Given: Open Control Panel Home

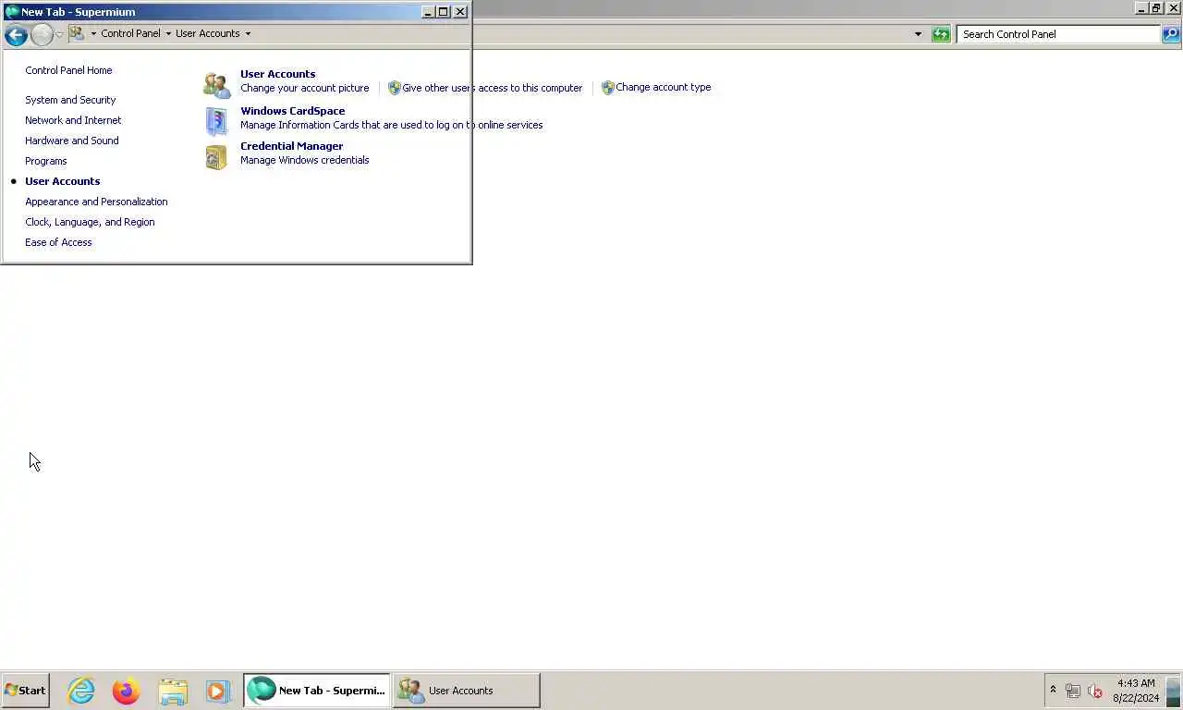Looking at the screenshot, I should (68, 70).
